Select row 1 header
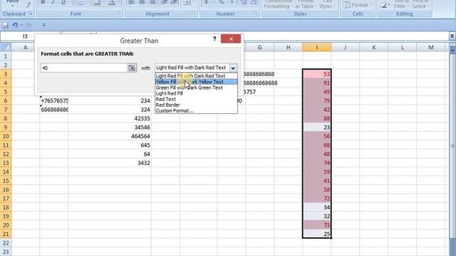The width and height of the screenshot is (456, 256). 6,56
